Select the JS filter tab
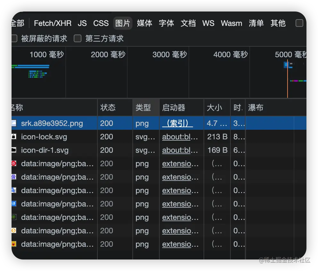The image size is (318, 271). click(x=82, y=23)
